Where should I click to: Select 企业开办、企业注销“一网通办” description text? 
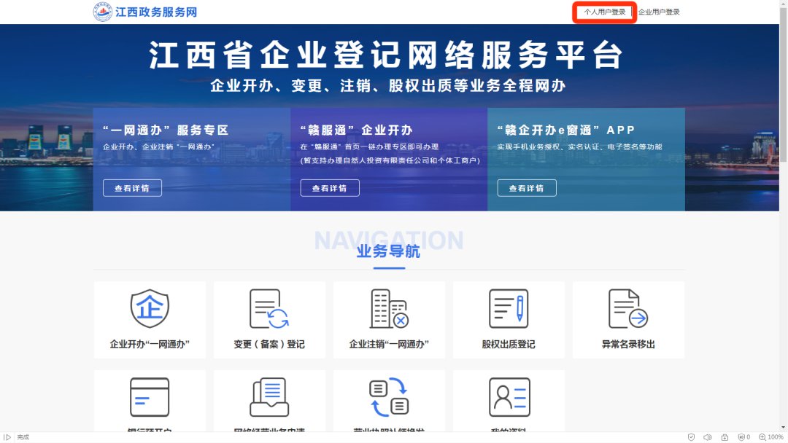pos(159,147)
